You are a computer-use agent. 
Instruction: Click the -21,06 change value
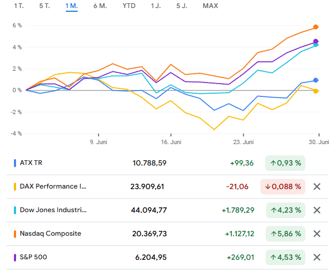(x=237, y=187)
